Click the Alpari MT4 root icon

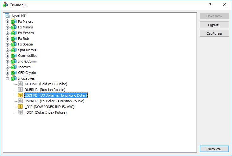pyautogui.click(x=8, y=16)
